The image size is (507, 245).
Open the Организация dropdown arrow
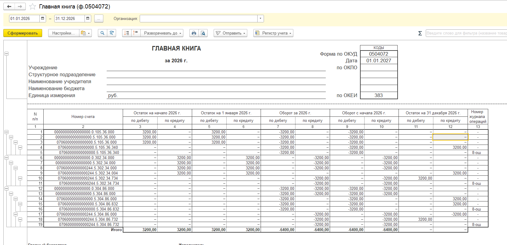click(261, 18)
